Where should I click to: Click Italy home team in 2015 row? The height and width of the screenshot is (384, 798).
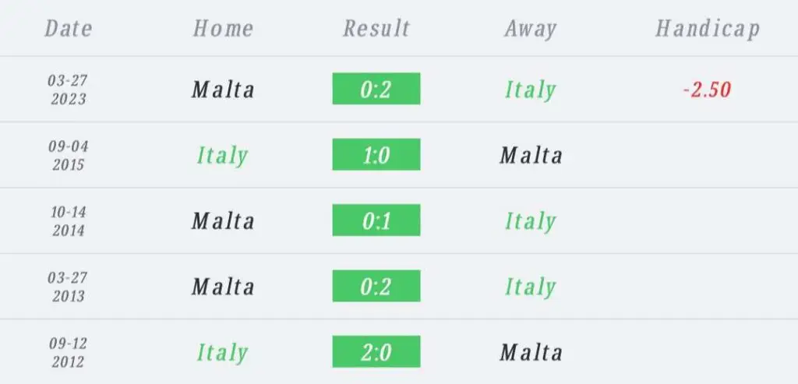coord(222,157)
